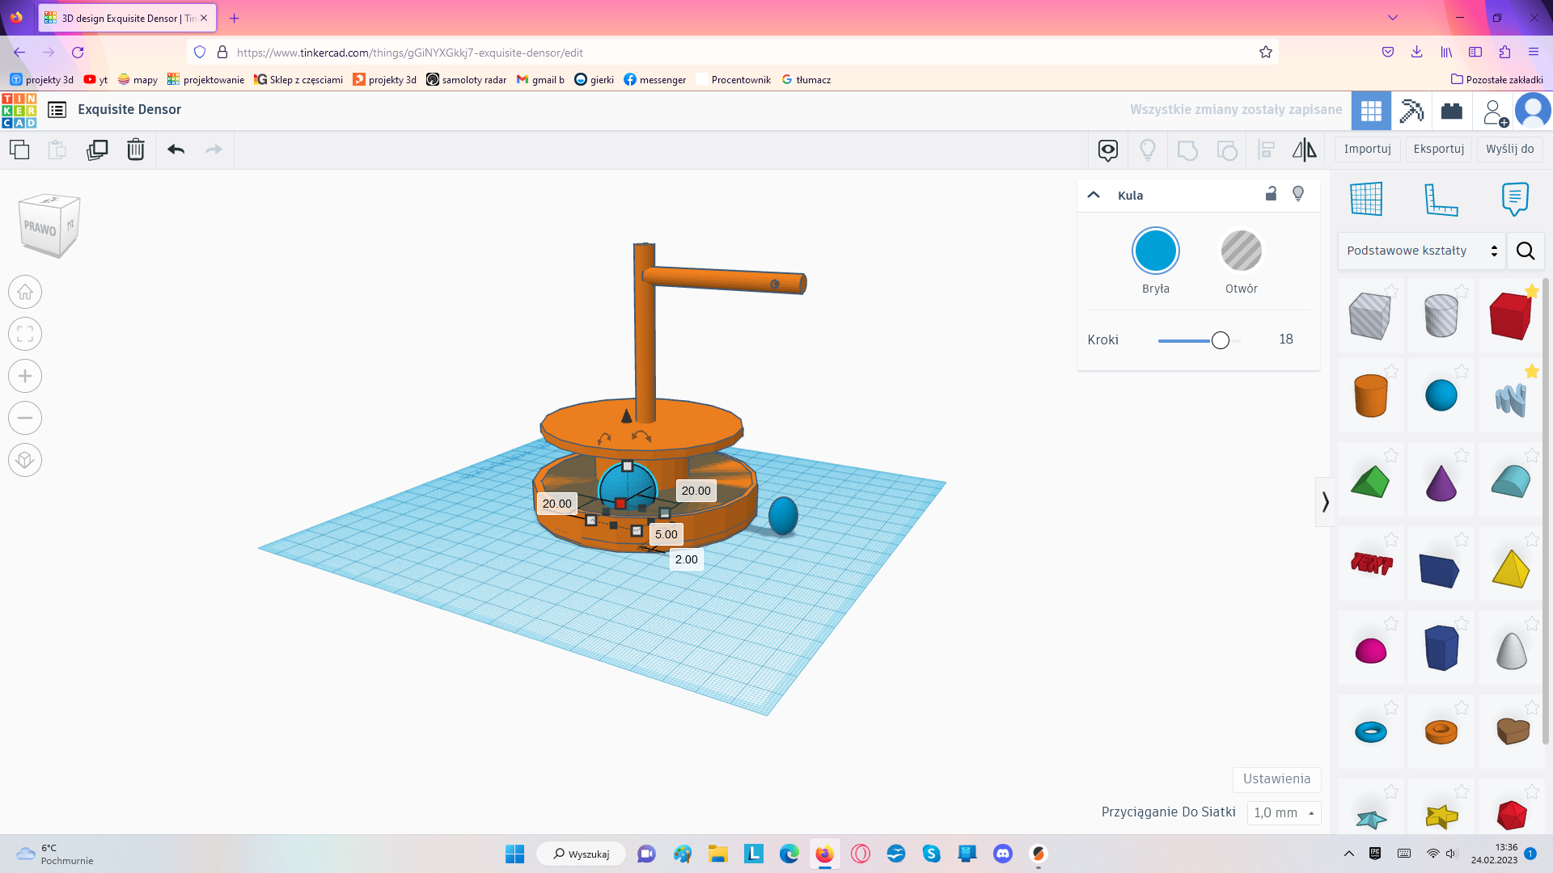Adjust the Kroki slider handle
1553x873 pixels.
click(1221, 340)
